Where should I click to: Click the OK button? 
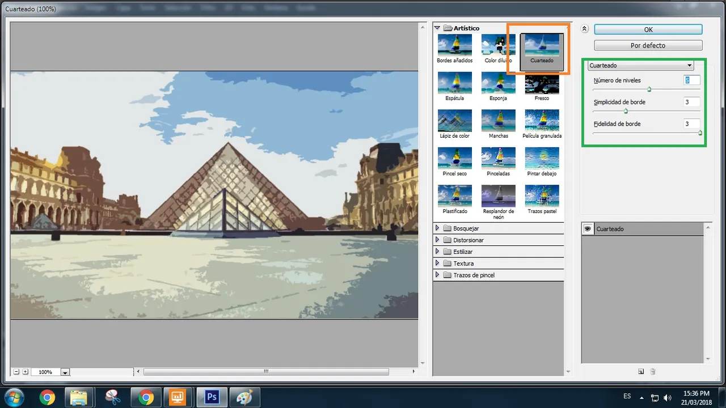tap(648, 29)
